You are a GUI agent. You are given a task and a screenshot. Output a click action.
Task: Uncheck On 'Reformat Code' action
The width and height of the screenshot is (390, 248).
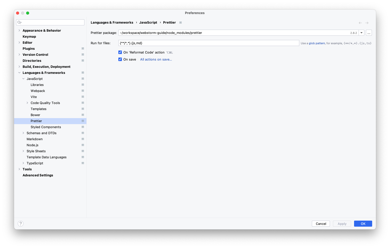[x=120, y=52]
